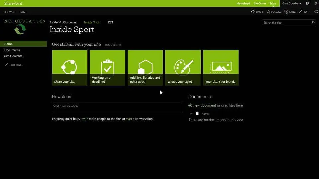Click the FOLLOW button label
319x179 pixels.
276,12
